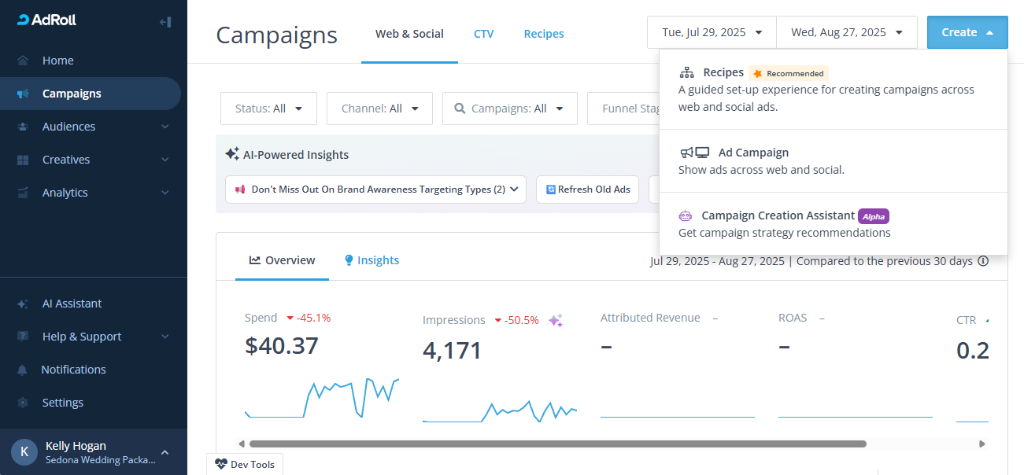Image resolution: width=1024 pixels, height=475 pixels.
Task: Click the info icon after previous 30 days
Action: click(x=983, y=261)
